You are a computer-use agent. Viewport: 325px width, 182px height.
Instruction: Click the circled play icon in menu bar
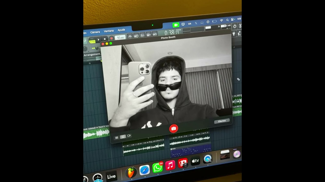click(x=208, y=22)
